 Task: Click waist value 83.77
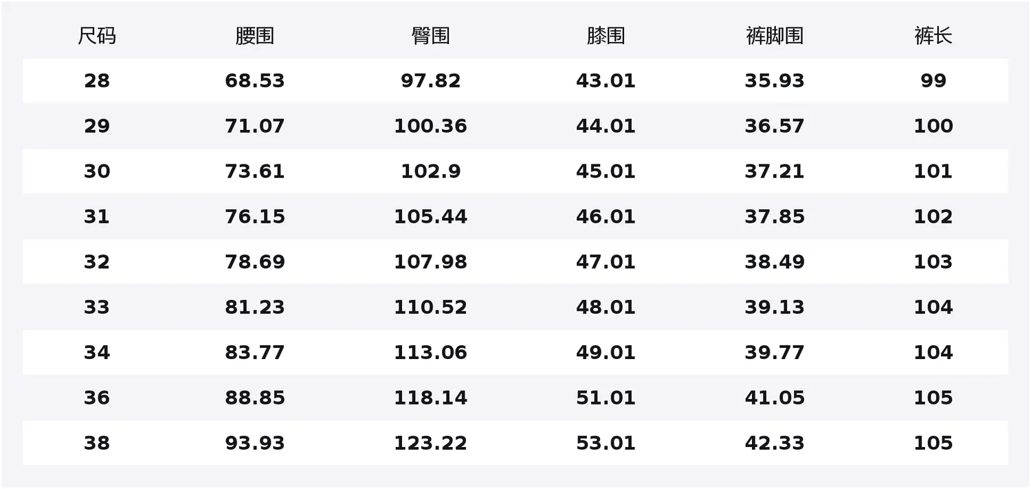point(254,353)
